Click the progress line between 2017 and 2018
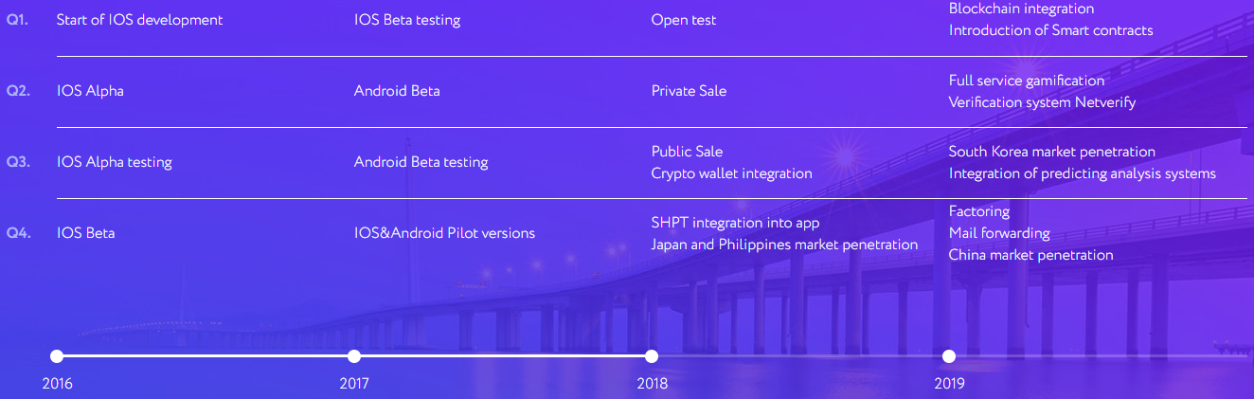The height and width of the screenshot is (399, 1254). [503, 356]
